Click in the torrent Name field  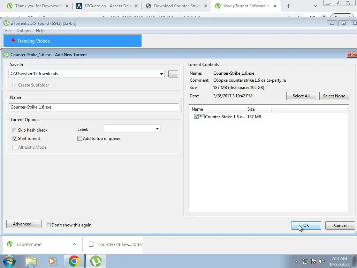pos(93,107)
